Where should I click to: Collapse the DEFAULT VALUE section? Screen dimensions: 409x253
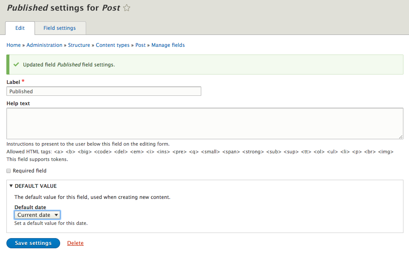(x=33, y=186)
